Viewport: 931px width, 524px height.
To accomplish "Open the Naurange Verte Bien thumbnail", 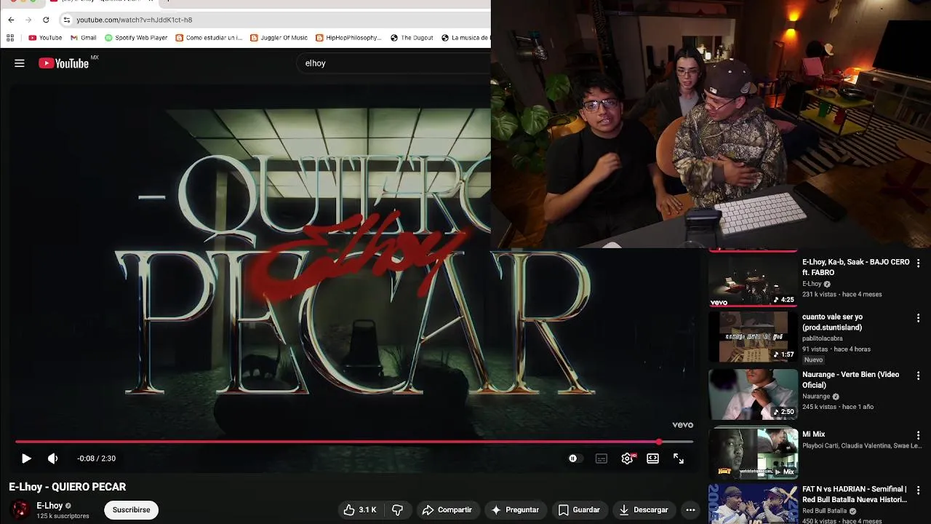I will (x=753, y=394).
